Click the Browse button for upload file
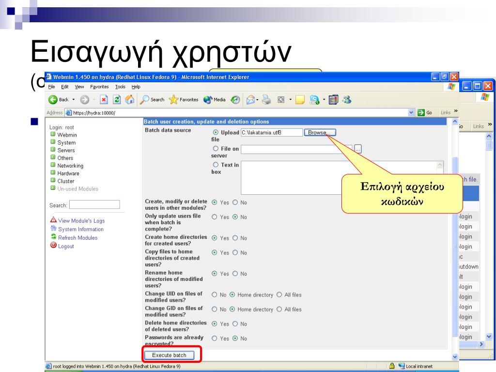This screenshot has width=496, height=372. coord(320,133)
